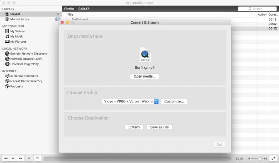Image resolution: width=279 pixels, height=163 pixels.
Task: Toggle fullscreen with the expand arrows icon
Action: (273, 158)
